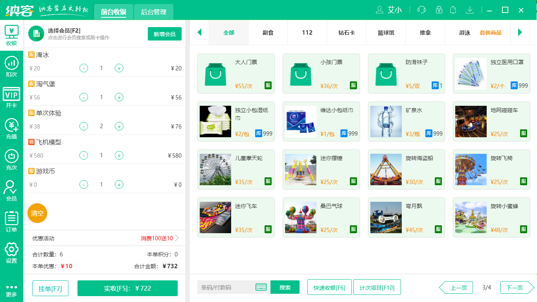
Task: Switch to the 后台管理 tab
Action: pyautogui.click(x=154, y=12)
